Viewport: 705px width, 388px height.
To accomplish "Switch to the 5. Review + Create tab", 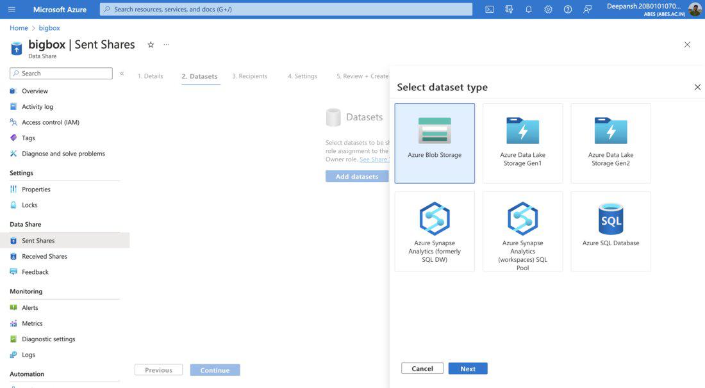I will coord(362,76).
